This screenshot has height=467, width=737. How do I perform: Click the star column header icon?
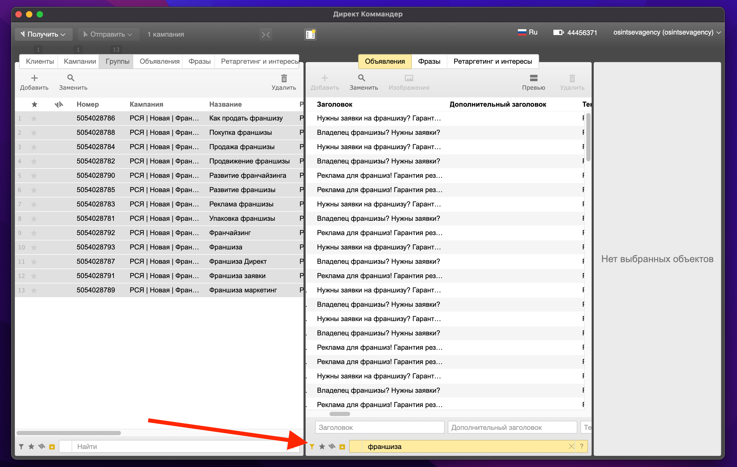tap(34, 104)
